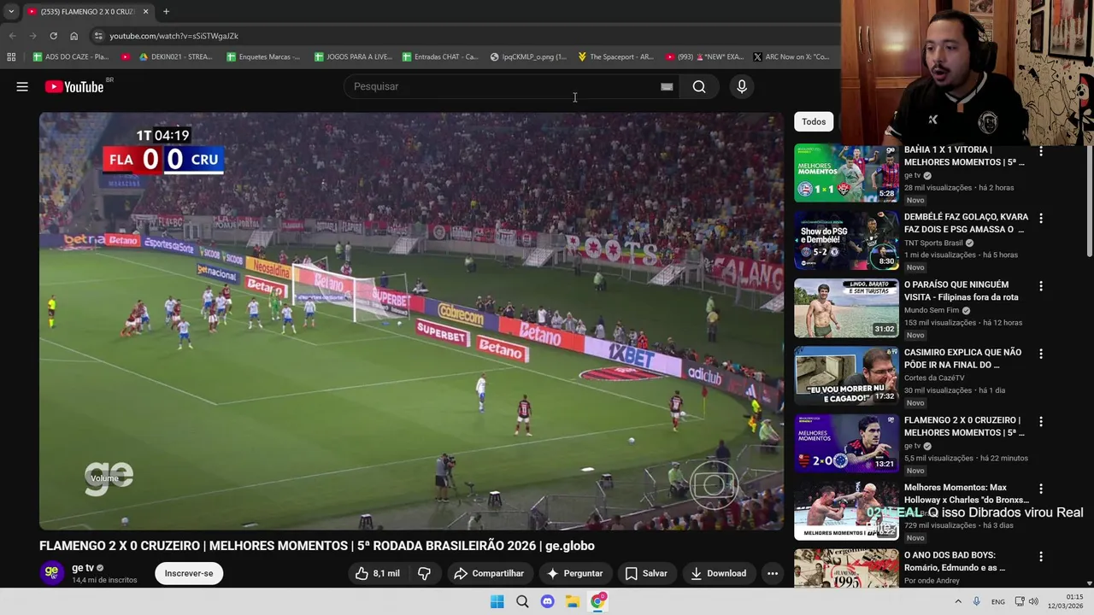Image resolution: width=1094 pixels, height=615 pixels.
Task: Open the browser home button
Action: 74,36
